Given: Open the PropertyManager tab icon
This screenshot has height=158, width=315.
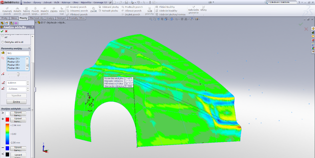Looking at the screenshot, I should [7, 23].
